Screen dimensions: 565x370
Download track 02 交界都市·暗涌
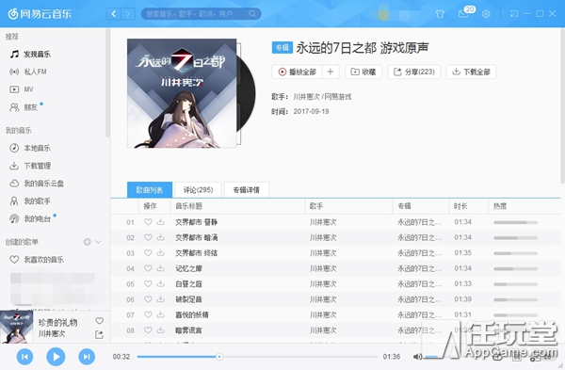tap(161, 237)
